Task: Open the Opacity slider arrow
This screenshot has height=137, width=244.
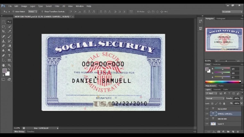Action: [242, 98]
